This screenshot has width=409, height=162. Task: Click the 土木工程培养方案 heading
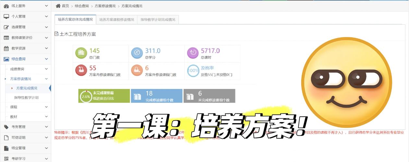[78, 34]
